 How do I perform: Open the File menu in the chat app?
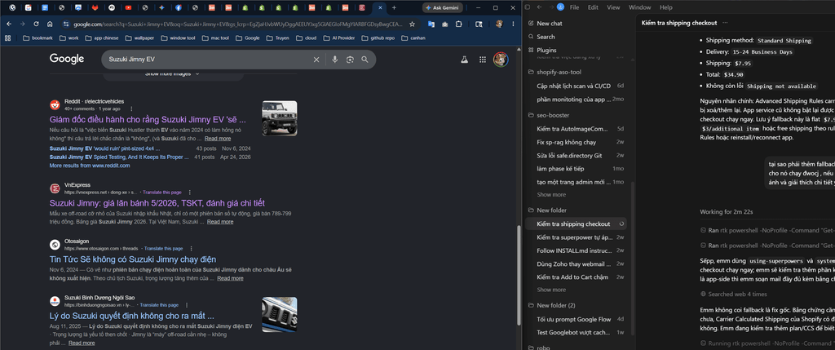tap(575, 7)
